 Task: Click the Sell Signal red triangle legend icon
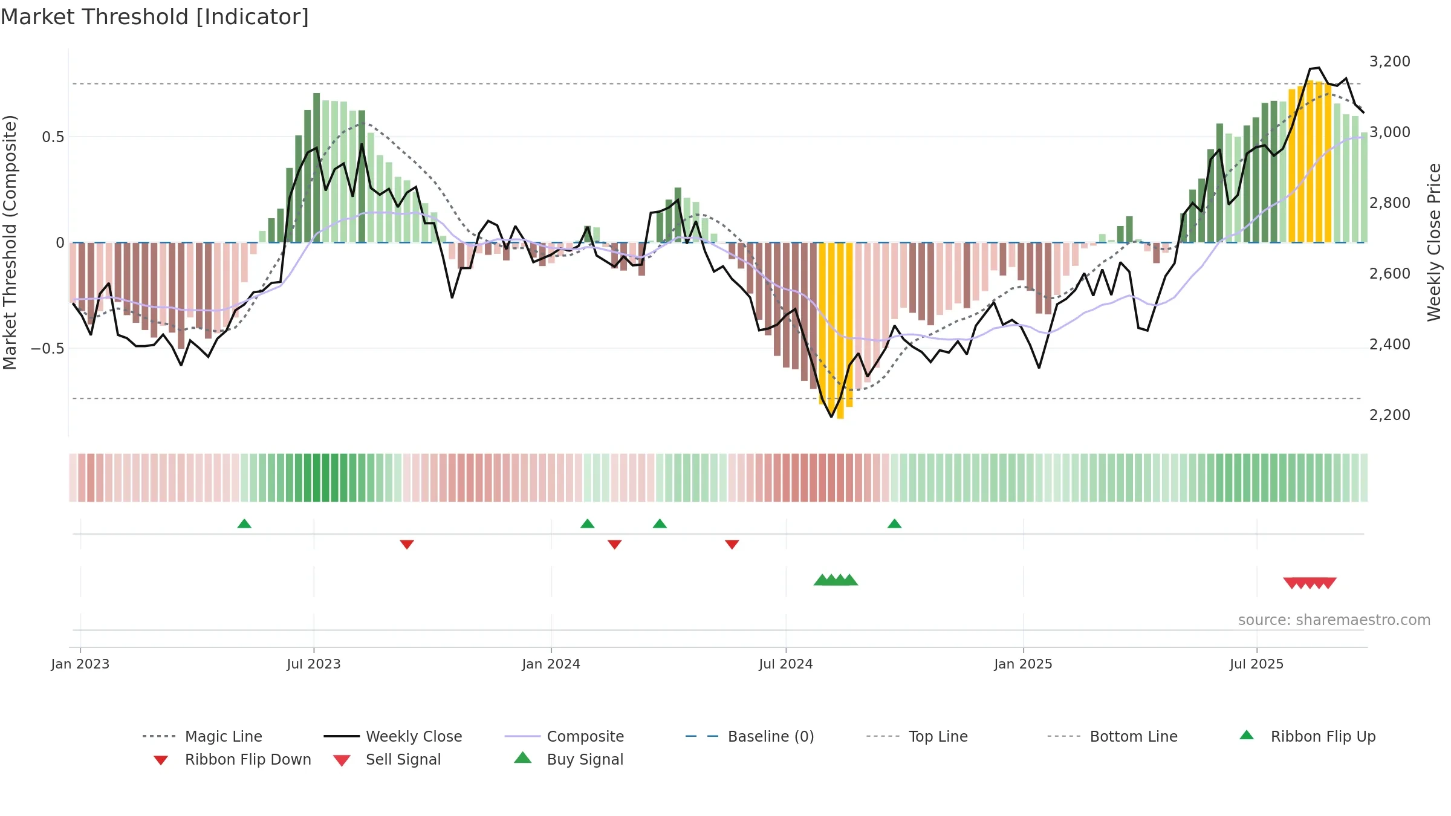tap(342, 760)
